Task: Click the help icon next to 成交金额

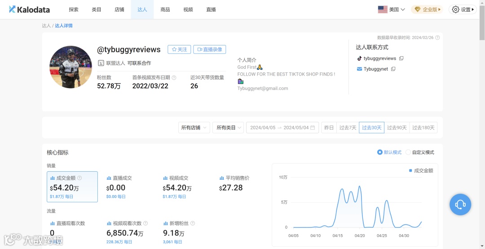Action: point(79,178)
